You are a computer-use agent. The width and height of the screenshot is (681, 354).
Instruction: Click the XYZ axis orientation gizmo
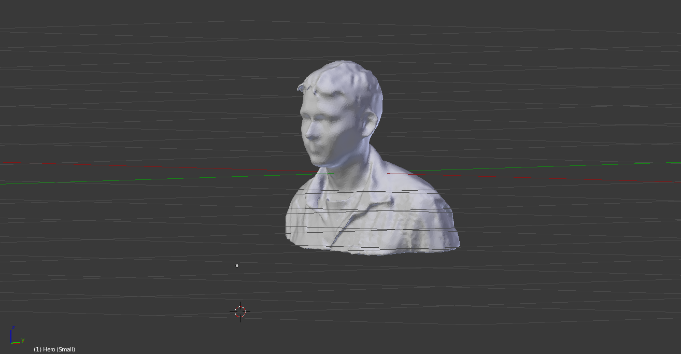click(16, 336)
